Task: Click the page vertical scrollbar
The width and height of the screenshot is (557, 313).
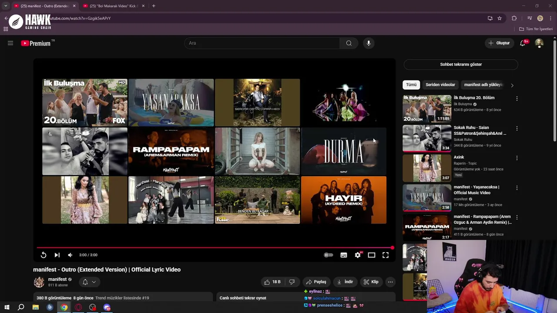Action: [554, 90]
